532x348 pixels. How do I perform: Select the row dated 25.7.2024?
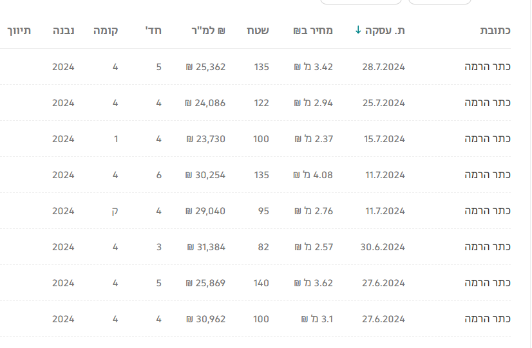click(383, 103)
